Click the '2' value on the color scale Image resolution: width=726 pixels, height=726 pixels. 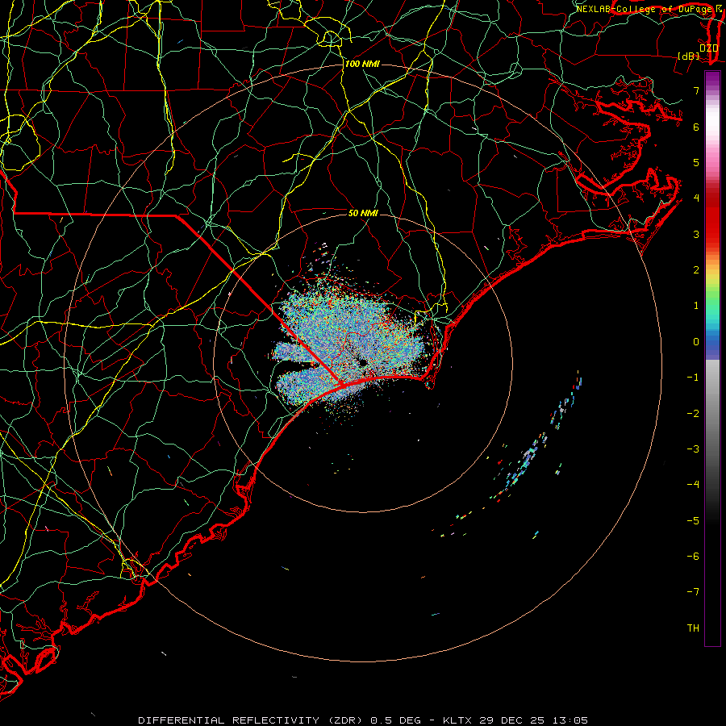pos(696,270)
